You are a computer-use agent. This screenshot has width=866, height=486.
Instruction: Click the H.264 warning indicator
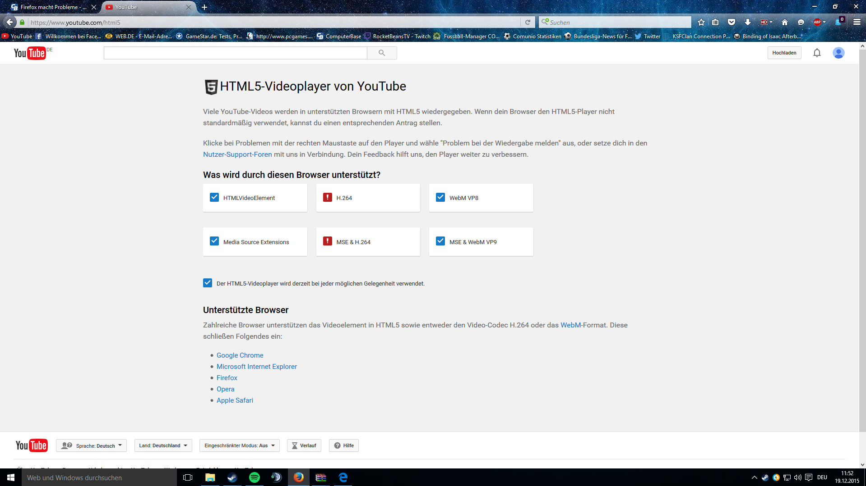[x=328, y=197]
